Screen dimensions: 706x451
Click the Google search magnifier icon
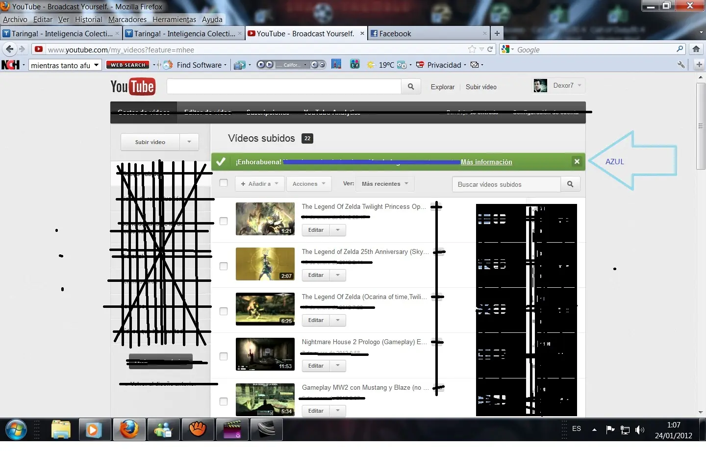[x=680, y=49]
